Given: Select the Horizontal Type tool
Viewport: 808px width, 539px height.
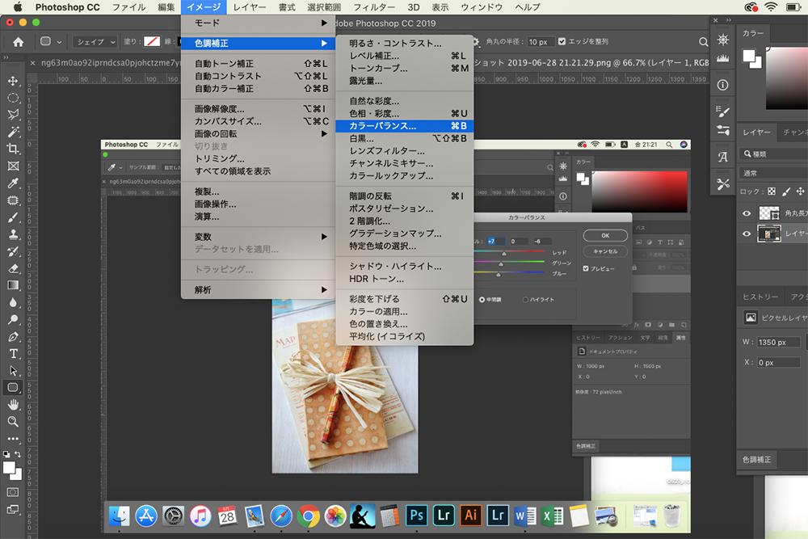Looking at the screenshot, I should pos(13,353).
